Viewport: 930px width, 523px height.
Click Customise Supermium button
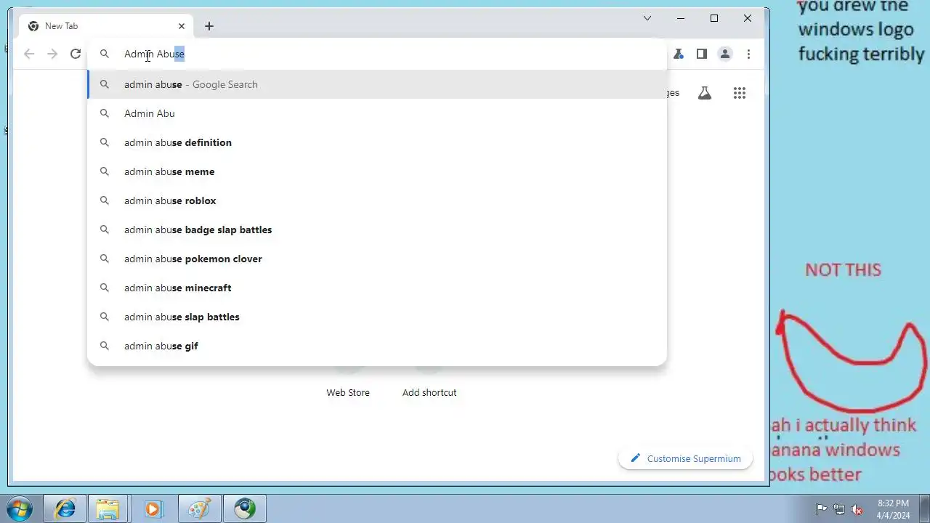click(685, 458)
